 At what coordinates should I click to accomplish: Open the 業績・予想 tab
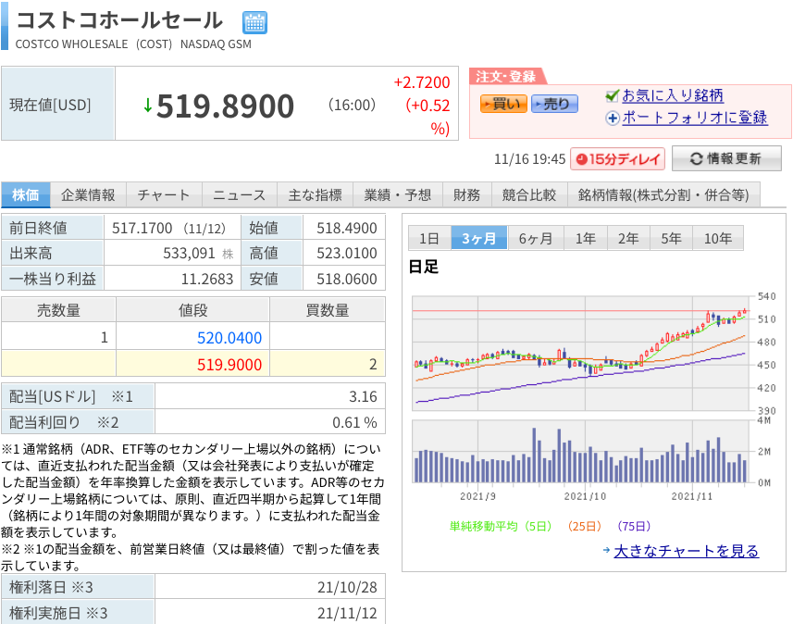[398, 194]
